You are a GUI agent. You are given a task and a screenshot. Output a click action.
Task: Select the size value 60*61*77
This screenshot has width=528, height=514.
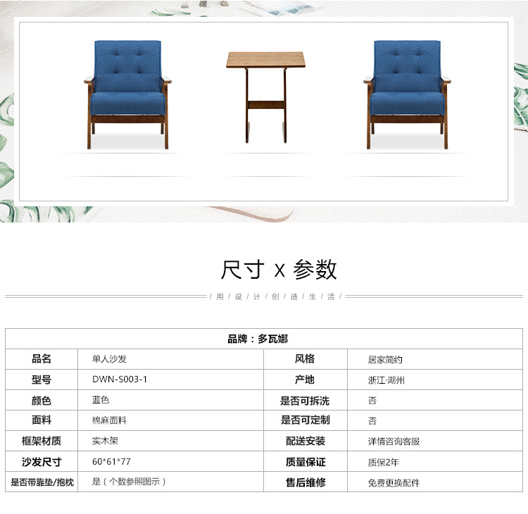click(x=111, y=461)
